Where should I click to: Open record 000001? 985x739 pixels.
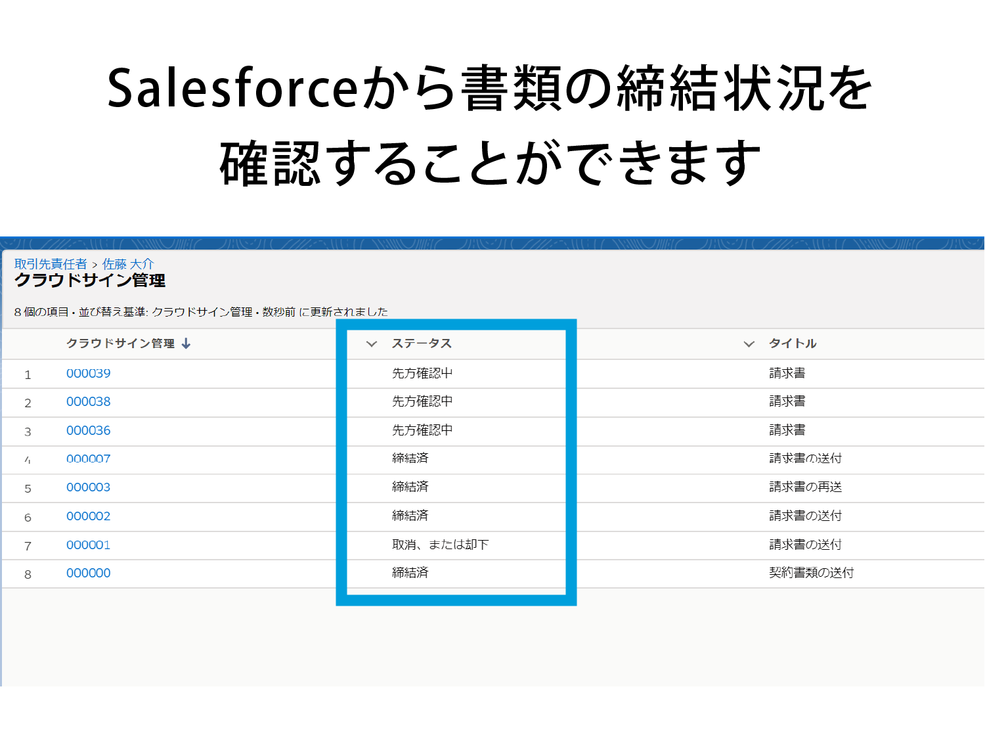pyautogui.click(x=89, y=545)
